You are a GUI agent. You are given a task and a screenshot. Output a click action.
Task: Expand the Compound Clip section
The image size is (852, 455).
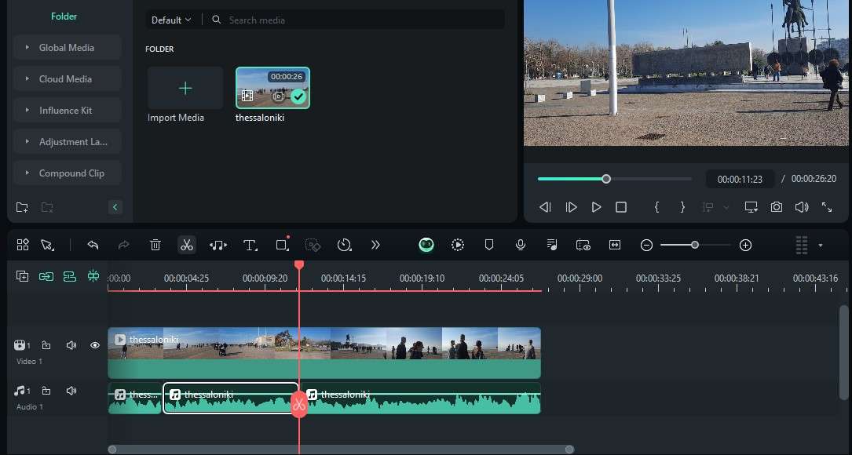click(67, 173)
